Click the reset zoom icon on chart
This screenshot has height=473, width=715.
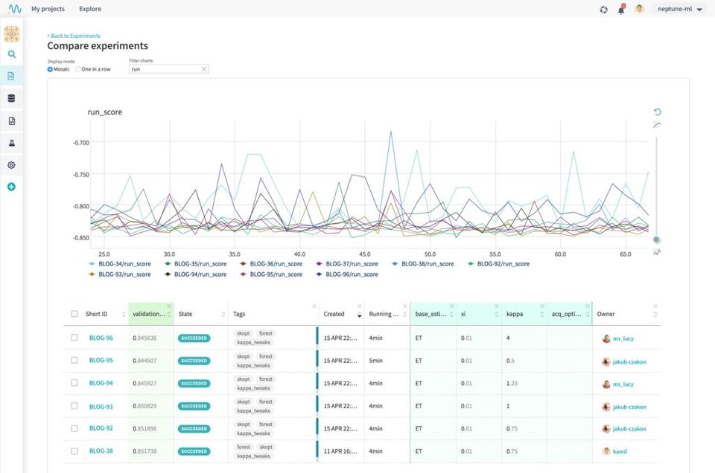[657, 112]
